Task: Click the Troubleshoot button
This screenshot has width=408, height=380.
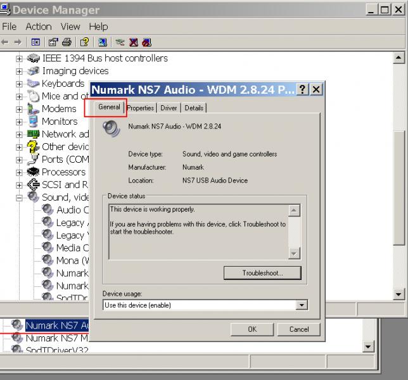Action: tap(262, 273)
